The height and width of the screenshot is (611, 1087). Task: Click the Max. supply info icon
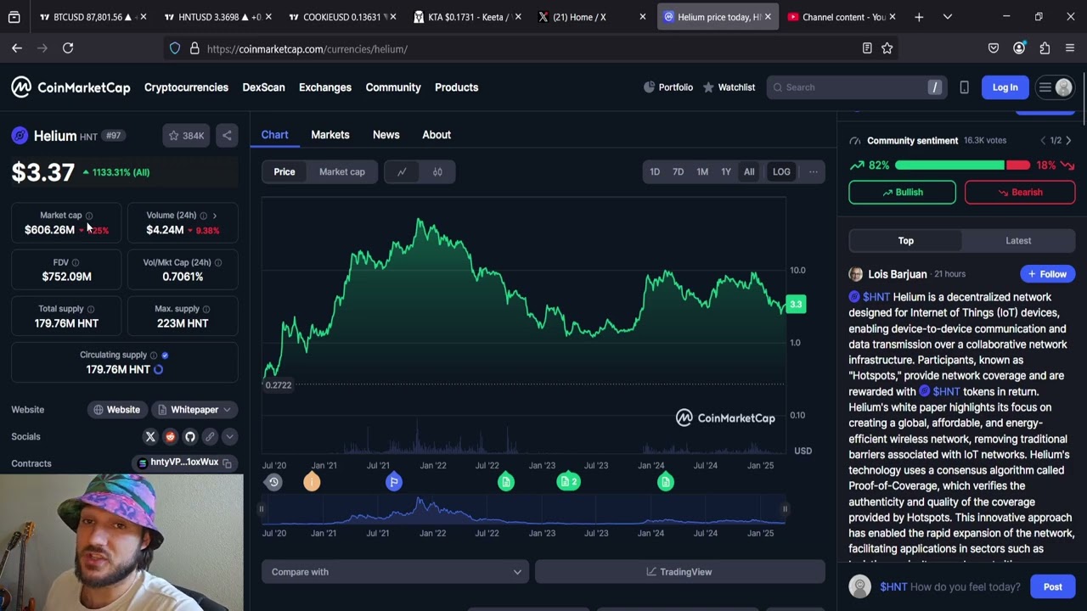coord(206,309)
